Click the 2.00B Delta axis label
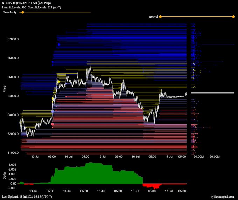Image resolution: width=238 pixels, height=200 pixels. coord(13,179)
